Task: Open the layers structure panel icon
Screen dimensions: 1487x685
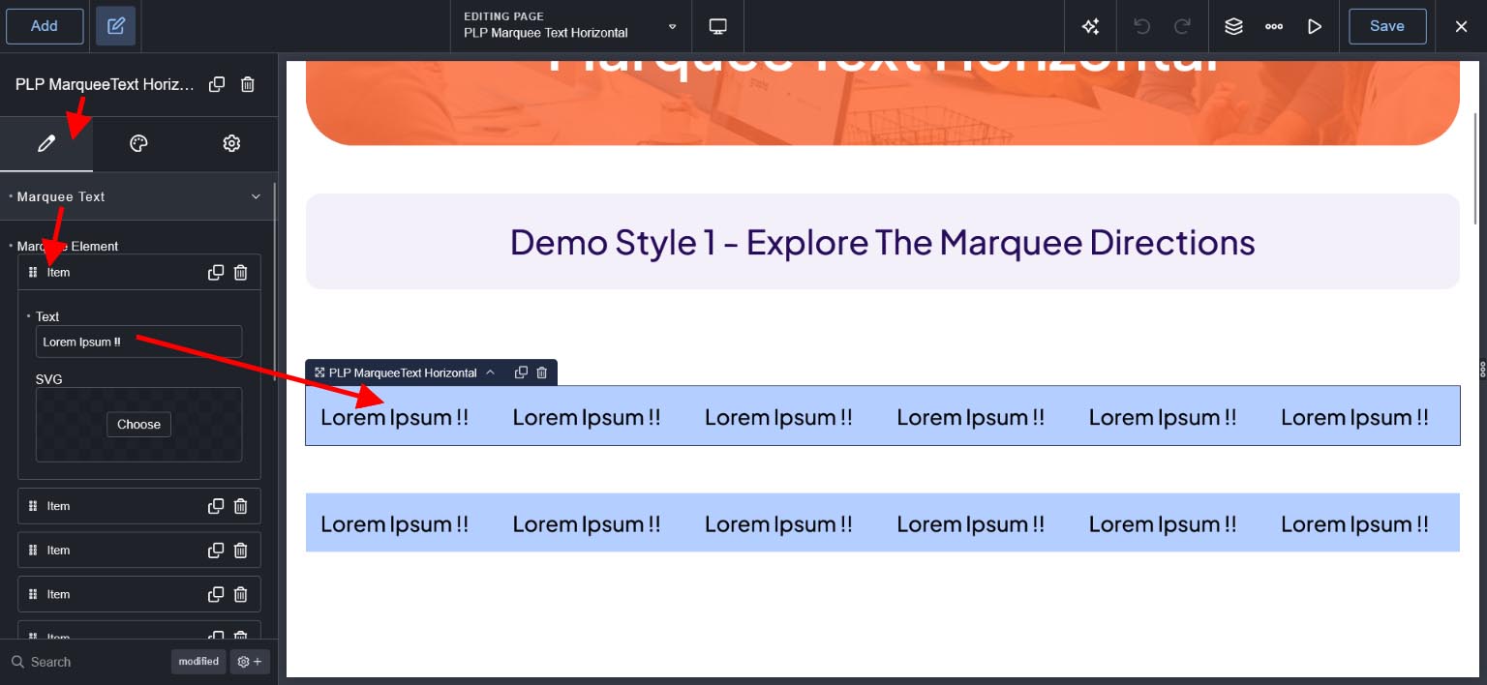Action: click(1233, 26)
